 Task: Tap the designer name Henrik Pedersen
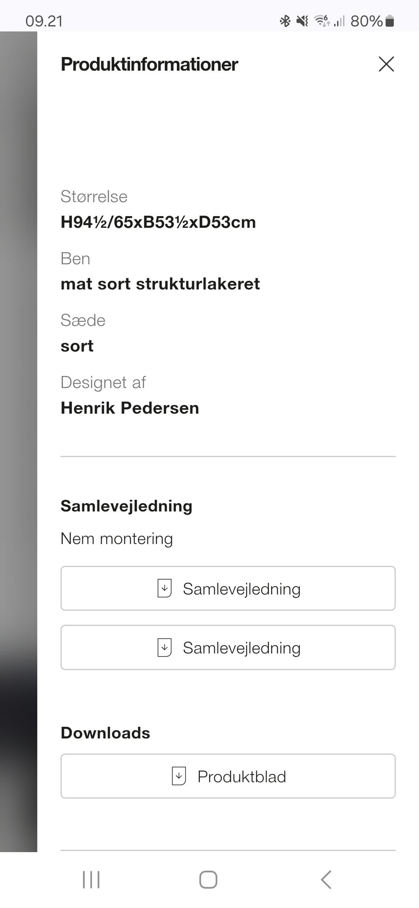pos(130,408)
